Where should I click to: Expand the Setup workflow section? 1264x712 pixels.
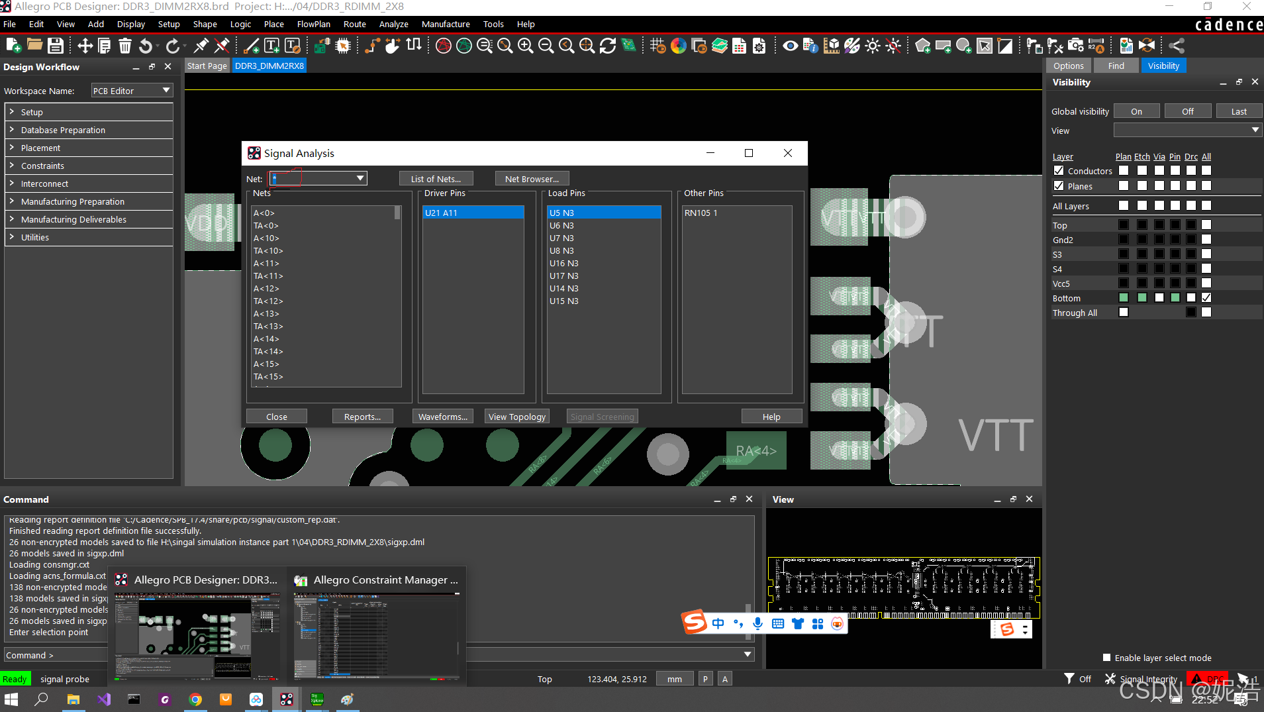coord(89,112)
